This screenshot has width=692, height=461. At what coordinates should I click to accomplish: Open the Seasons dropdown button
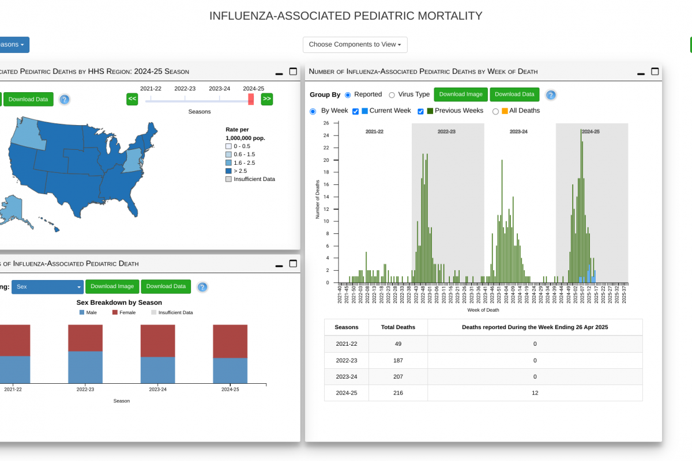click(x=12, y=44)
